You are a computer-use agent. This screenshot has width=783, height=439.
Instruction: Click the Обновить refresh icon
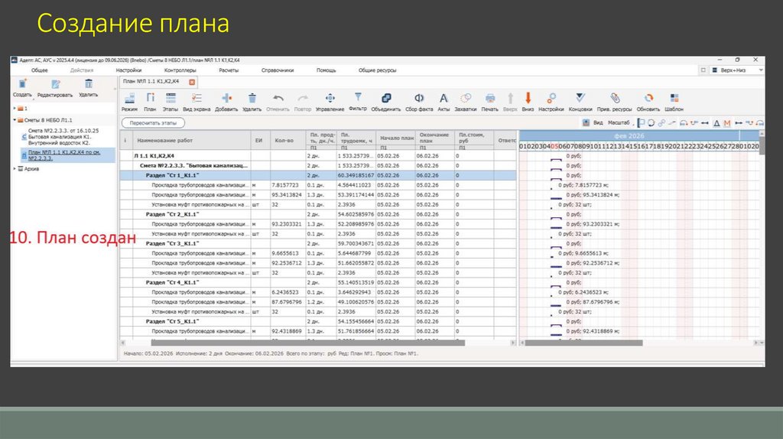[x=648, y=99]
